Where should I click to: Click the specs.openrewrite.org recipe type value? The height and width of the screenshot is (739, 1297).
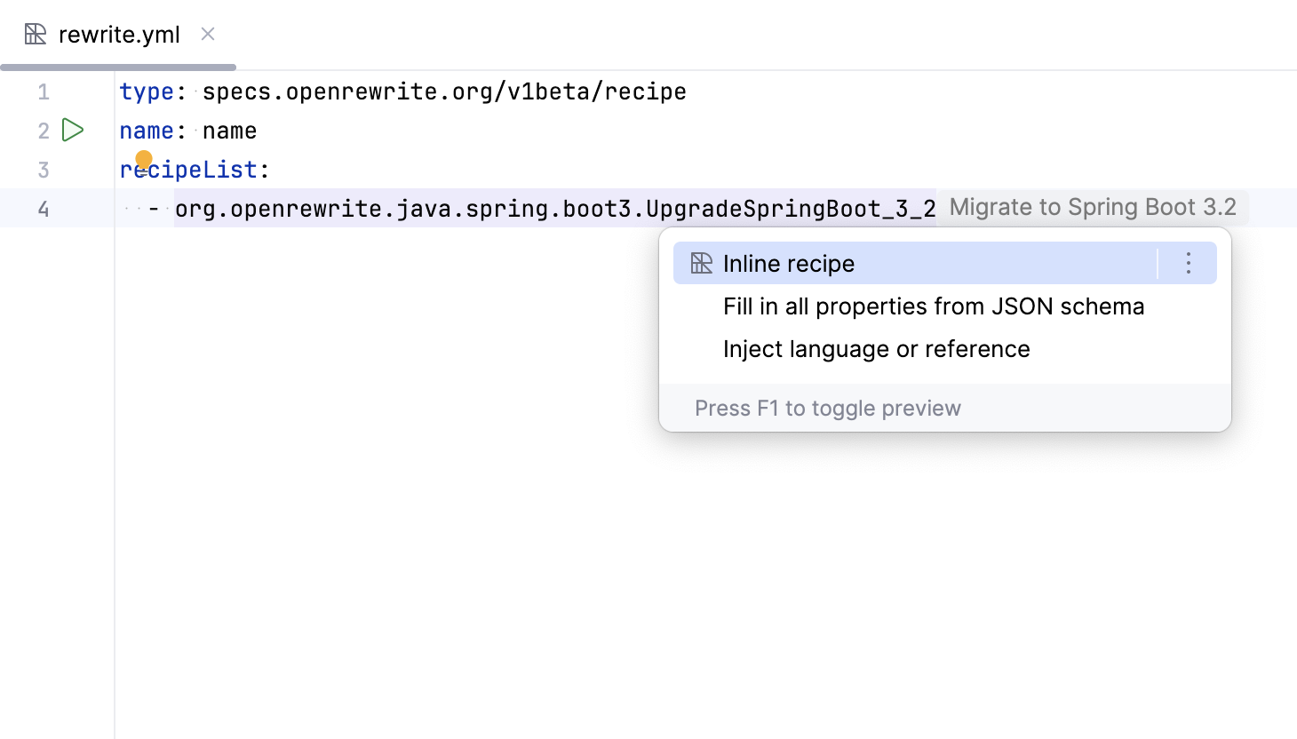(443, 91)
